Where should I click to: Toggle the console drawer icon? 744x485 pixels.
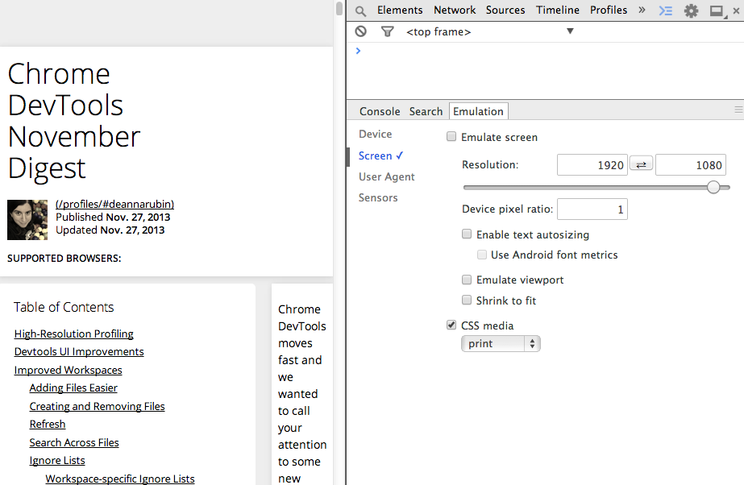coord(666,10)
